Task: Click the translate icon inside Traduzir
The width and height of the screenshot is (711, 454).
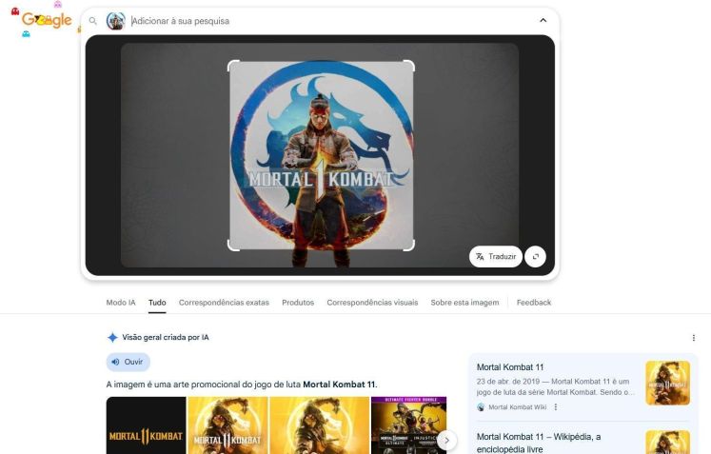Action: (x=481, y=257)
